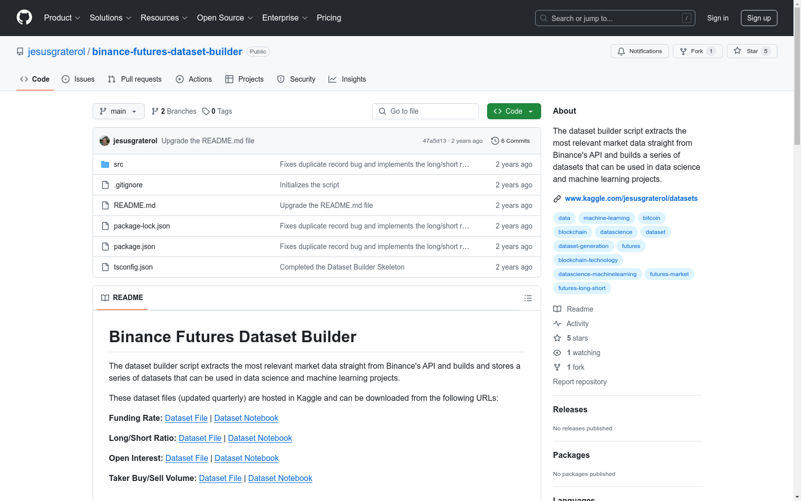The height and width of the screenshot is (501, 801).
Task: Open the 6 Commits history link
Action: [511, 141]
